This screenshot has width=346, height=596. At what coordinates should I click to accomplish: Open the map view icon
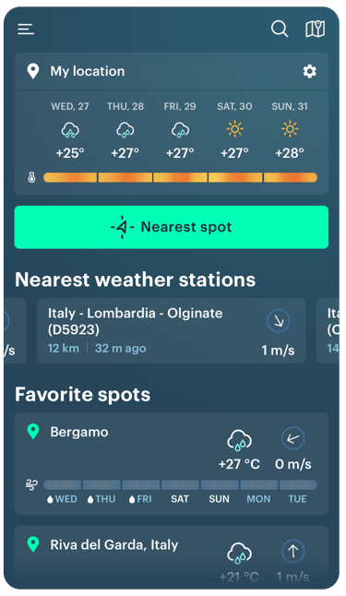point(316,29)
